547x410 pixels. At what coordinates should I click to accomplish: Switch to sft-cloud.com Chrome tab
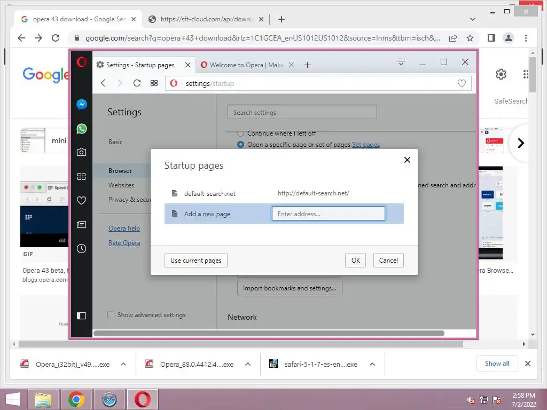click(x=206, y=19)
